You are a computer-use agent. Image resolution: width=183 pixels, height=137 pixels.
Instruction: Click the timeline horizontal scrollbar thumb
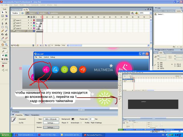[75, 45]
